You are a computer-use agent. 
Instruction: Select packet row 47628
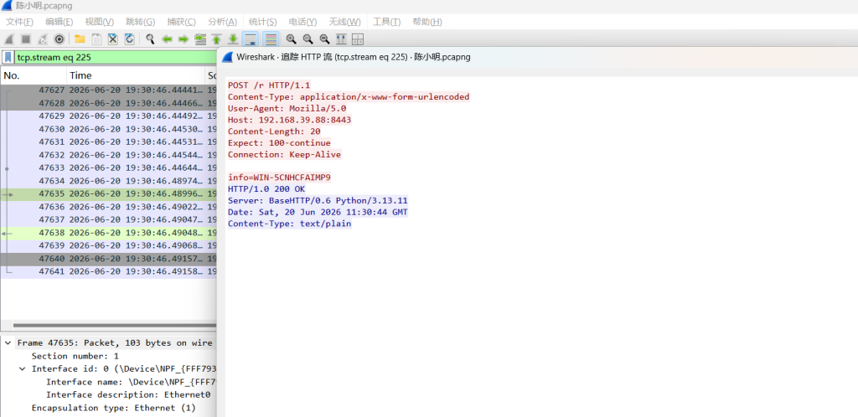(x=108, y=103)
